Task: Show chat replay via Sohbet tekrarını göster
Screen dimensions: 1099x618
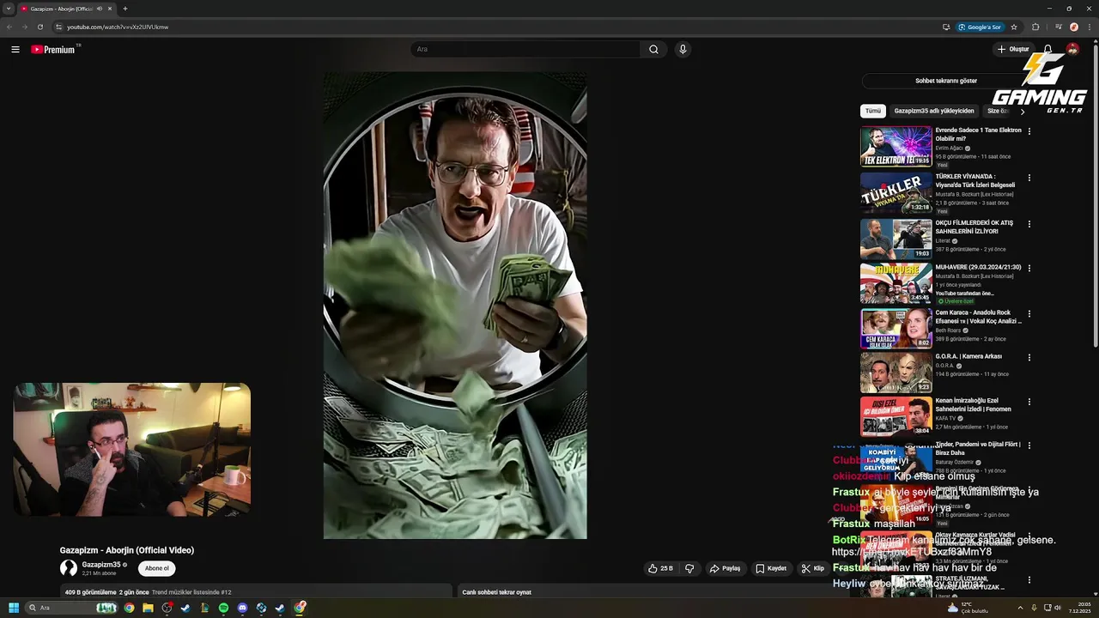Action: point(946,81)
